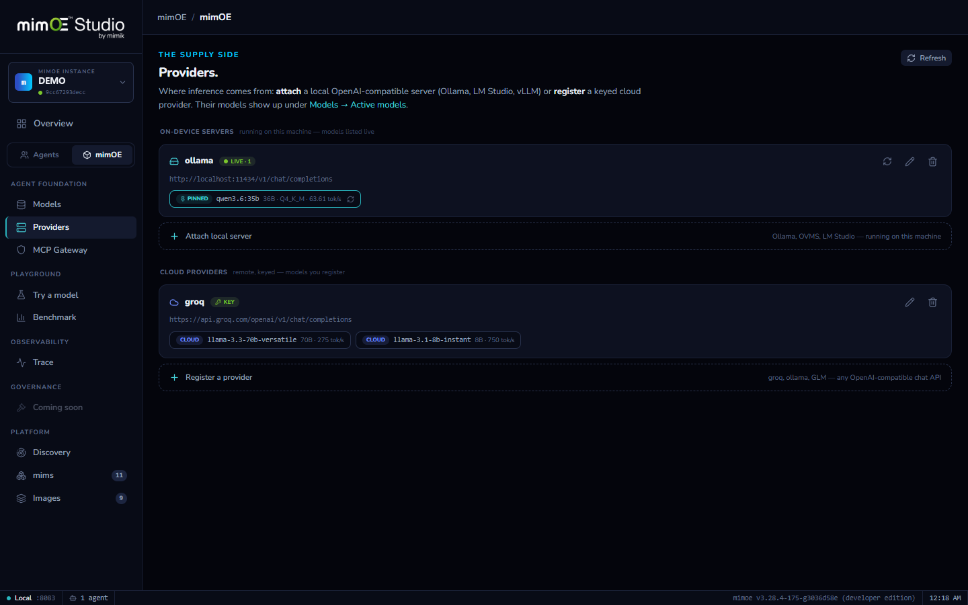Click the groq cloud icon
The width and height of the screenshot is (968, 605).
[174, 302]
